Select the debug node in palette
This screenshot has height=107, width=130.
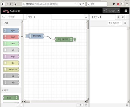tap(11, 98)
